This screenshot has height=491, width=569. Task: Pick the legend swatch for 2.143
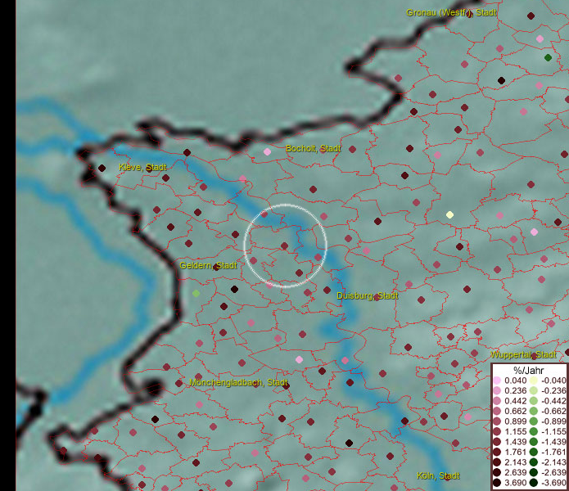[497, 462]
